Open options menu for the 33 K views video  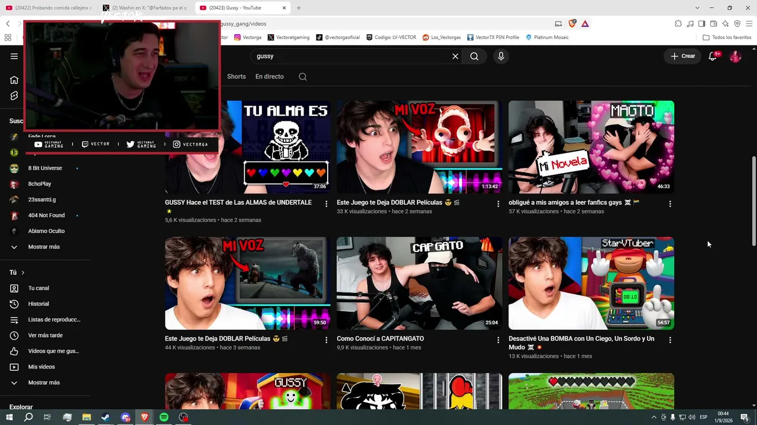(498, 204)
